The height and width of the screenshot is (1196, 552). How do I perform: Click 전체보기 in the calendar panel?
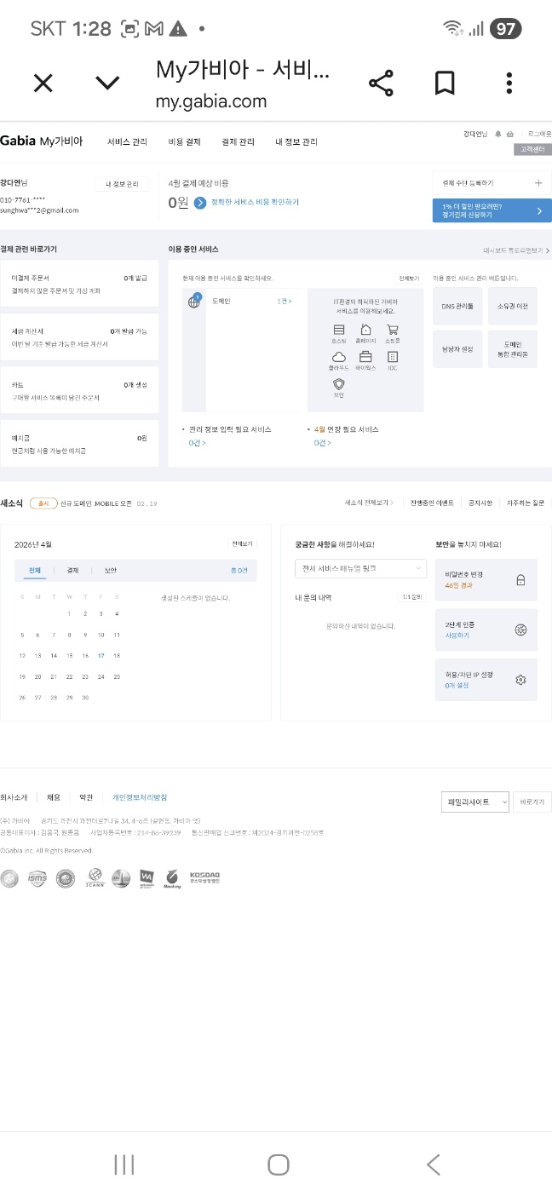tap(242, 543)
